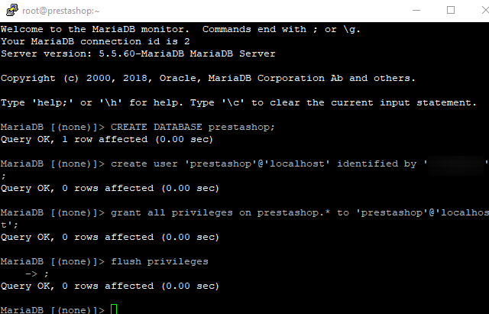Click the green terminal cursor block
The height and width of the screenshot is (314, 489).
(x=114, y=309)
